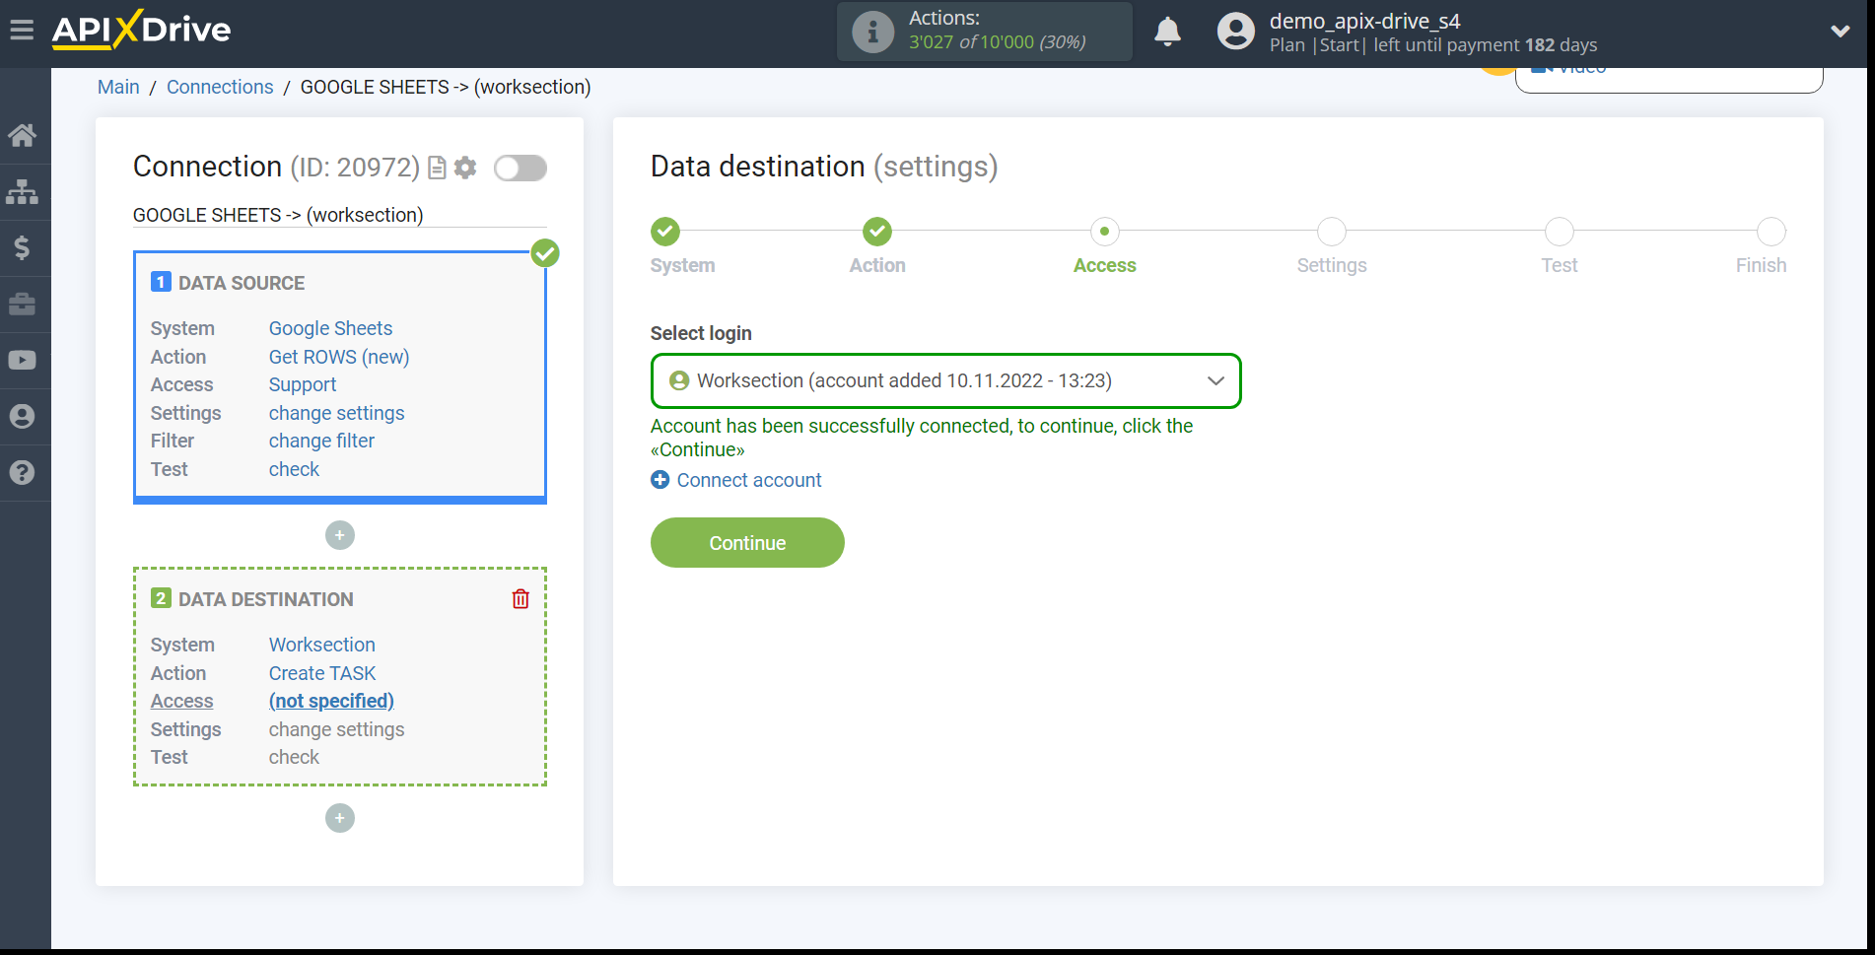Click the Data Source green checkmark

tap(545, 253)
